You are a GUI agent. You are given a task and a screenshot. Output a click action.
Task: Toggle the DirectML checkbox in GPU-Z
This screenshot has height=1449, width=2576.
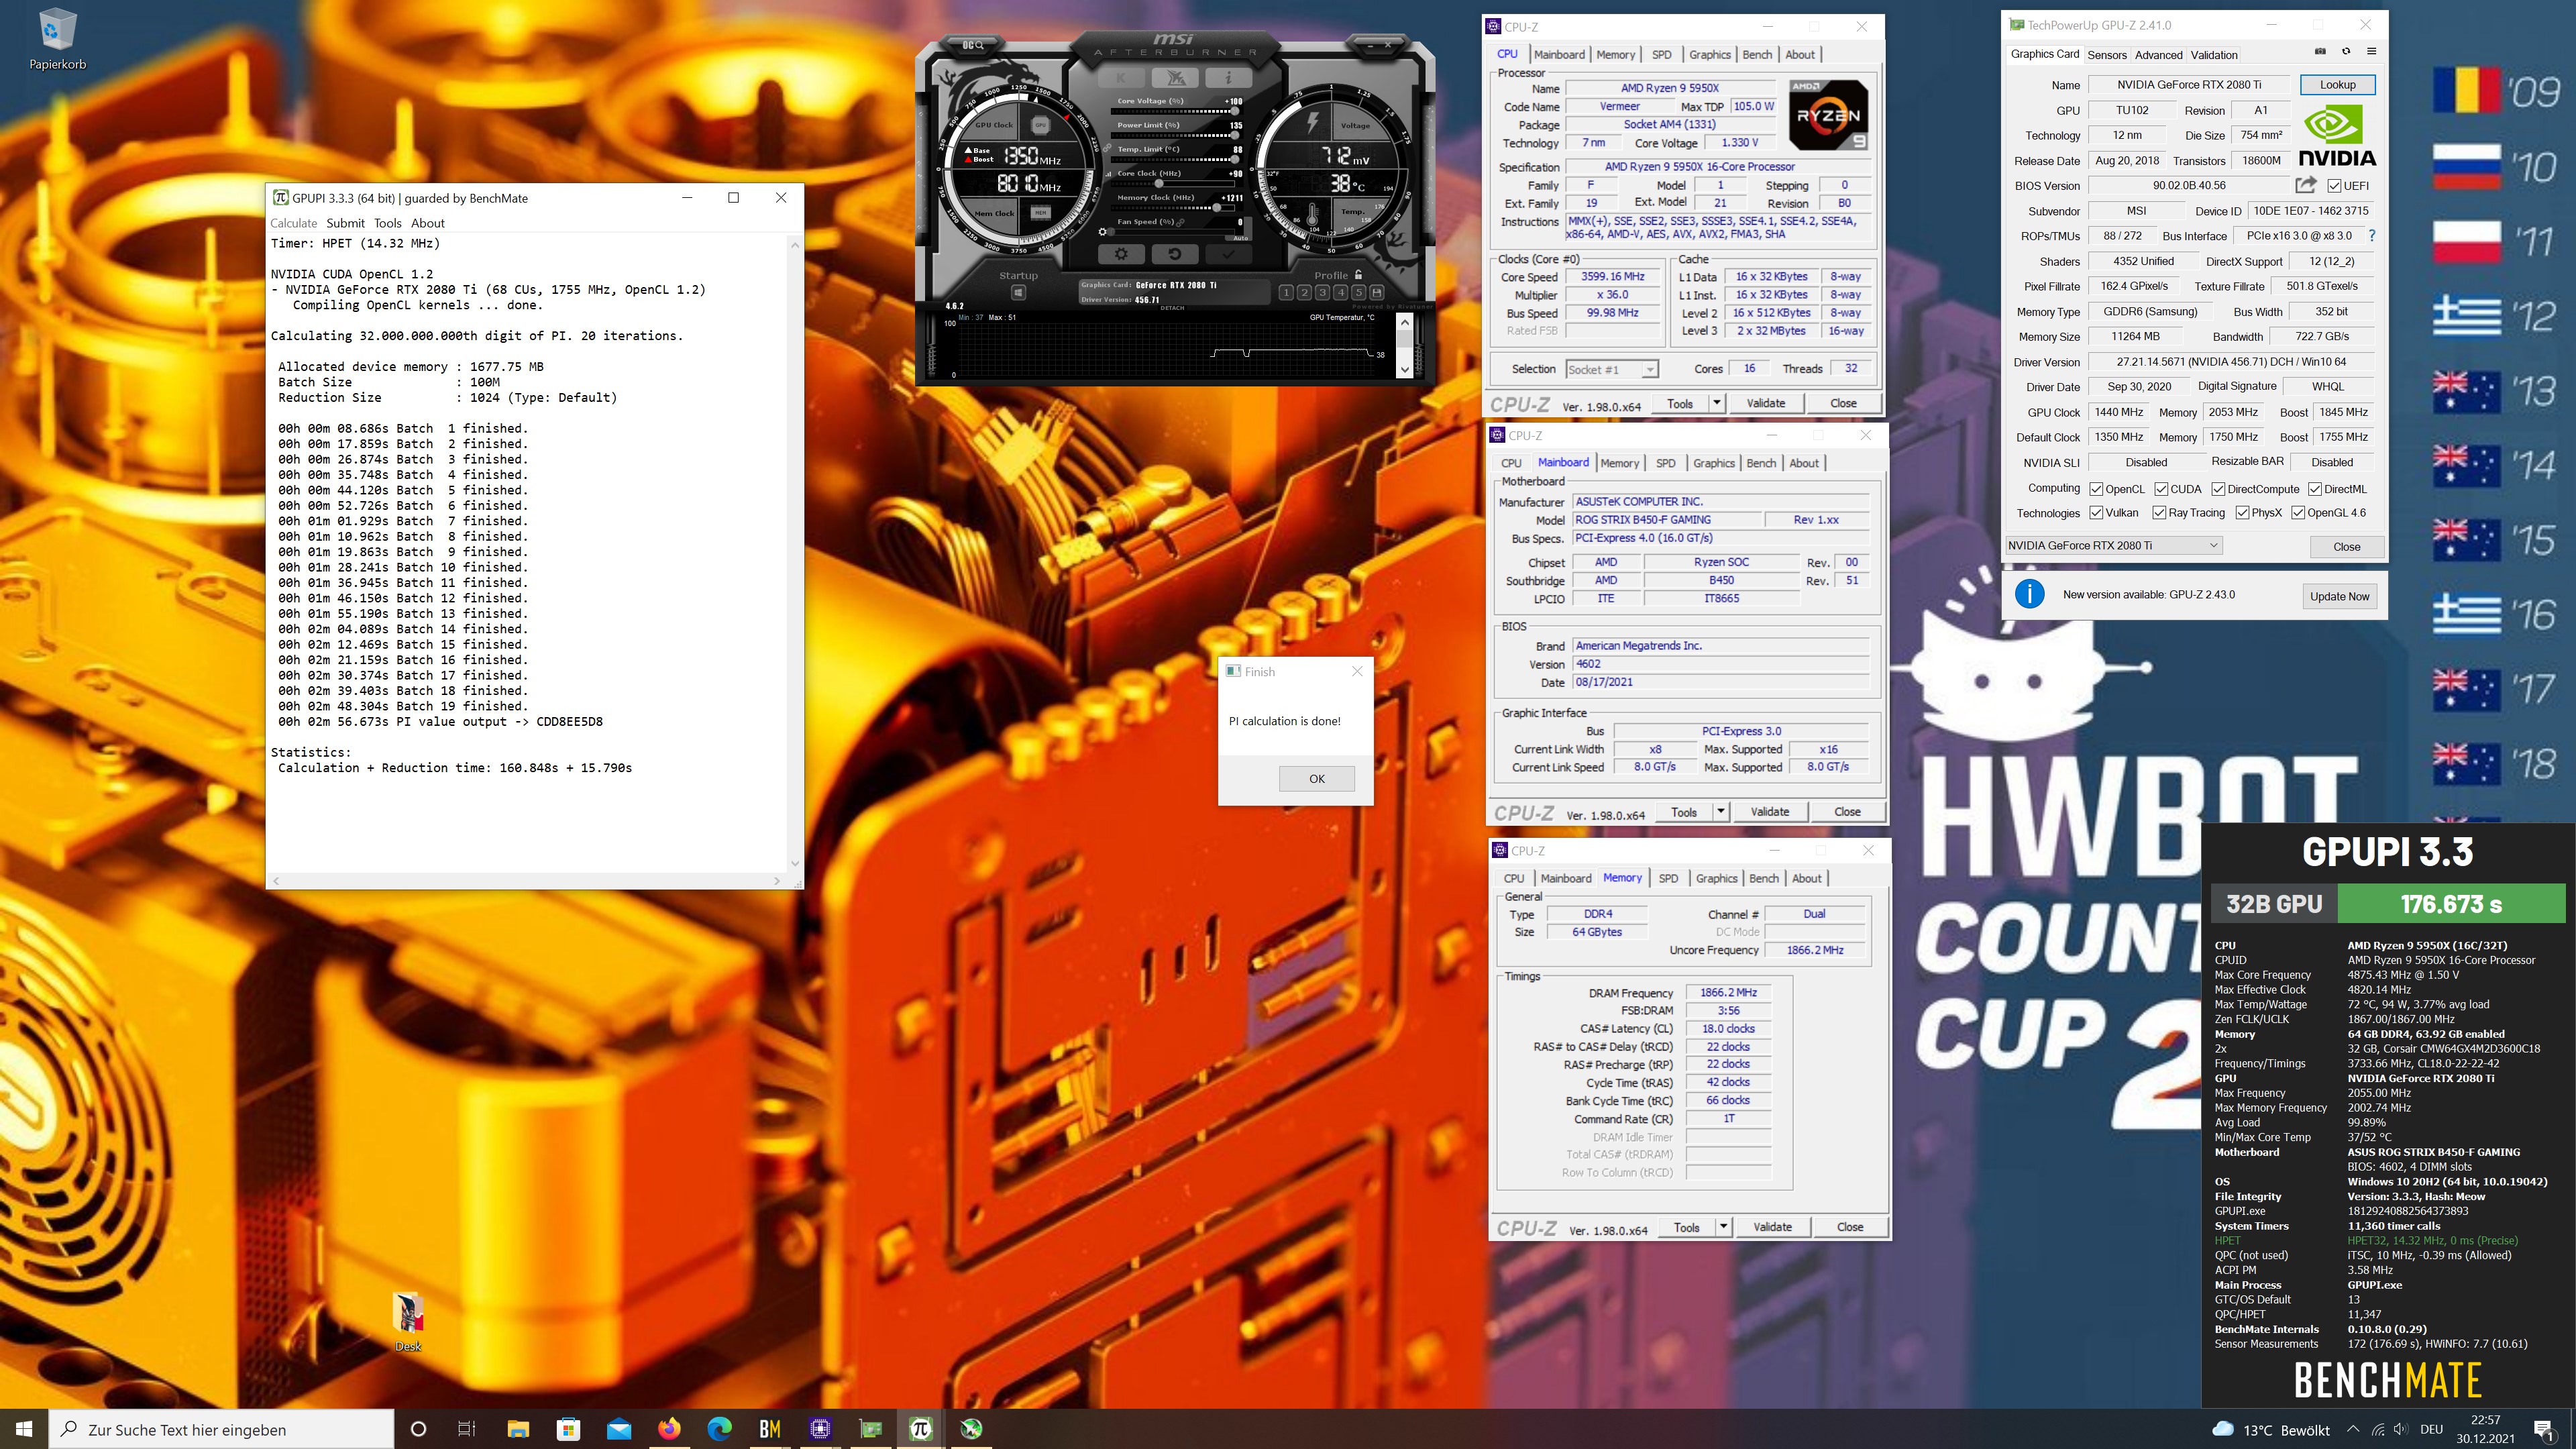tap(2315, 489)
